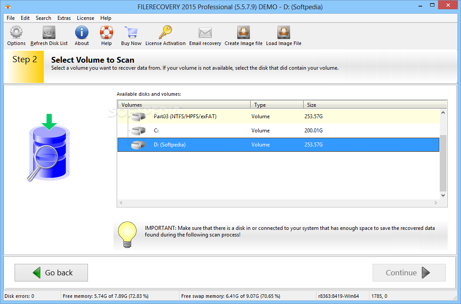Open the File menu
This screenshot has height=304, width=461.
coord(11,18)
